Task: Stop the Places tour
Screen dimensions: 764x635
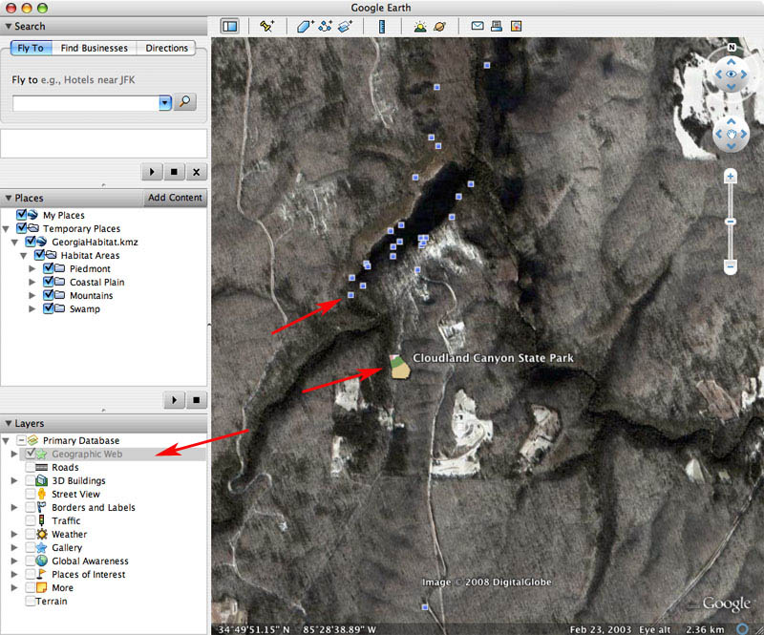Action: 197,400
